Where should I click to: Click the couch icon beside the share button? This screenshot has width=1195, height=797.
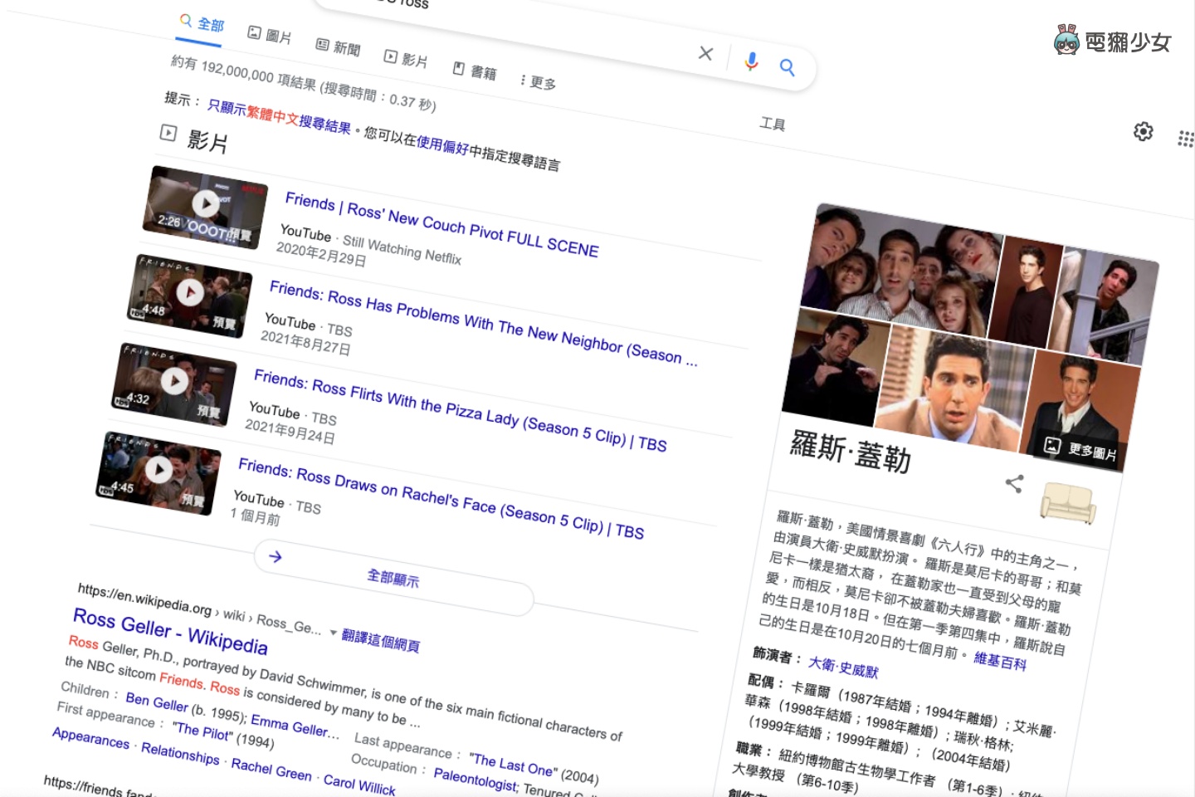(1069, 503)
